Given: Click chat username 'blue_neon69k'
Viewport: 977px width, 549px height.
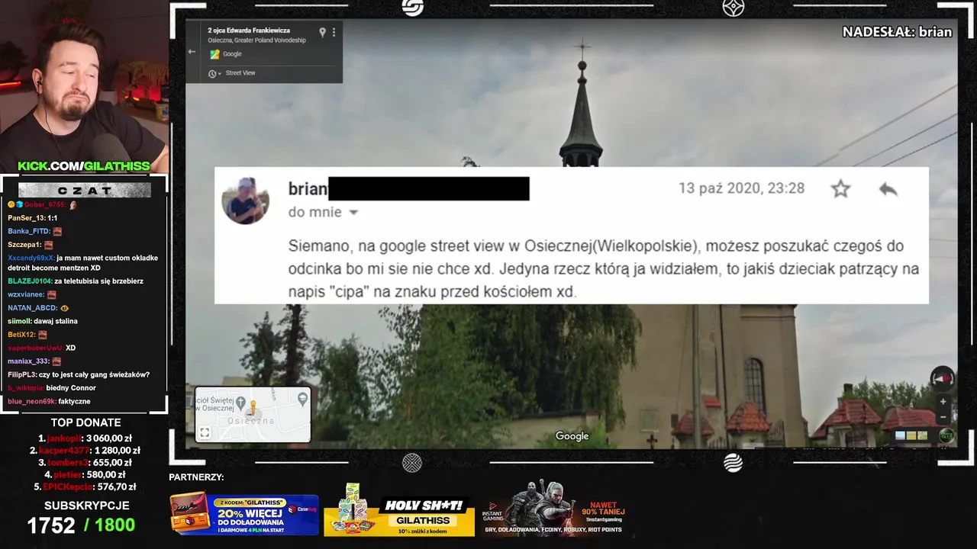Looking at the screenshot, I should 31,401.
